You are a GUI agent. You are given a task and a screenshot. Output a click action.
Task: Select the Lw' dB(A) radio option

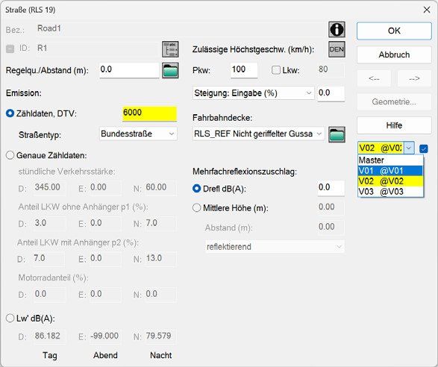tap(10, 318)
